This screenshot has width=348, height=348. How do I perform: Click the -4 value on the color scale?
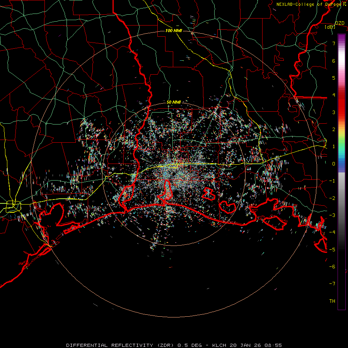pos(332,232)
